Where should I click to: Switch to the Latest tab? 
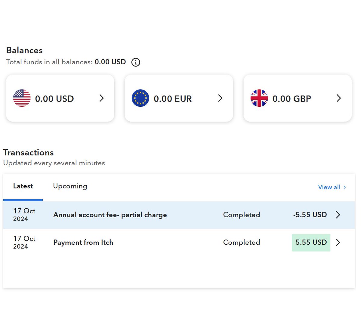pos(23,186)
